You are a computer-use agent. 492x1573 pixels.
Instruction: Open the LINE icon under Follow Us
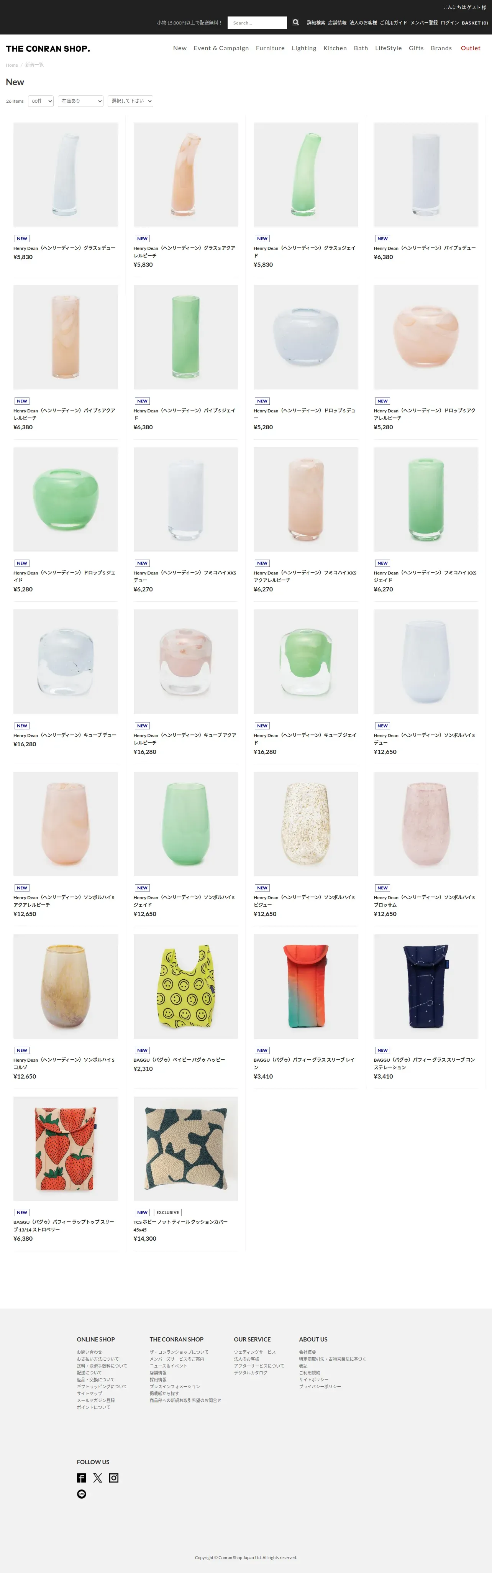pyautogui.click(x=82, y=1494)
